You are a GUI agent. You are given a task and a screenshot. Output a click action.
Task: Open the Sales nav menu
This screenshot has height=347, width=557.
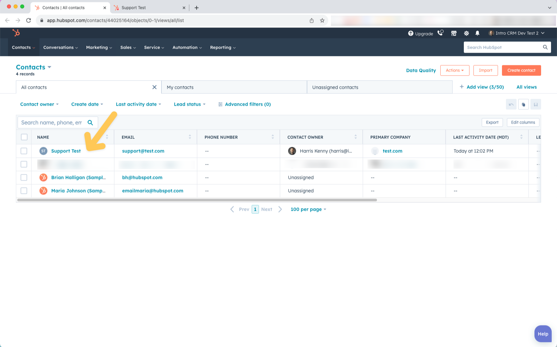[128, 47]
